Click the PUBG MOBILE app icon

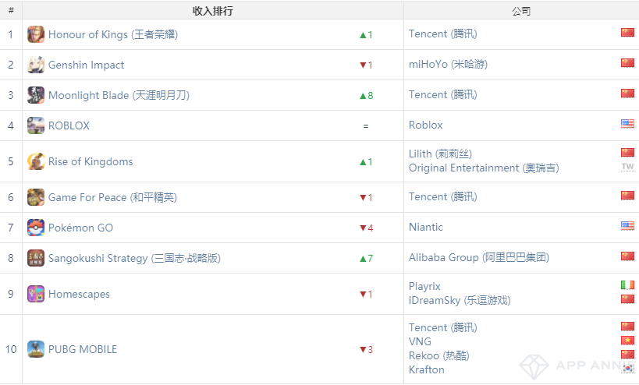(36, 349)
